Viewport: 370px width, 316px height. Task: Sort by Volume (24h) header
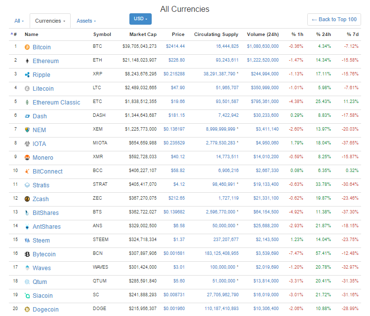[263, 35]
